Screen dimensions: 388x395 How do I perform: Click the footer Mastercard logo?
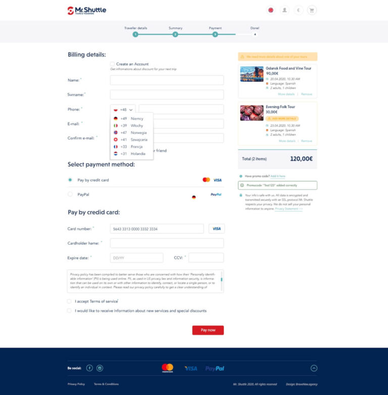tap(168, 368)
